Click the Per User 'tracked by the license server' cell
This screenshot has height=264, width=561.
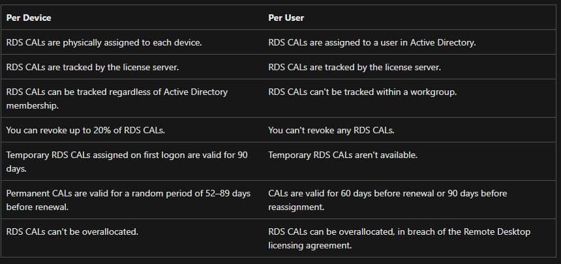point(355,67)
